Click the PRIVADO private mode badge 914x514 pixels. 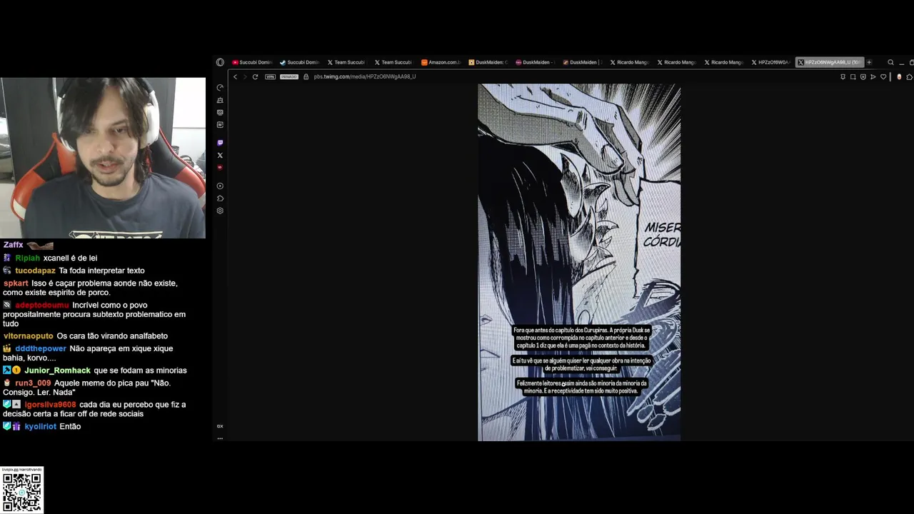click(x=289, y=76)
